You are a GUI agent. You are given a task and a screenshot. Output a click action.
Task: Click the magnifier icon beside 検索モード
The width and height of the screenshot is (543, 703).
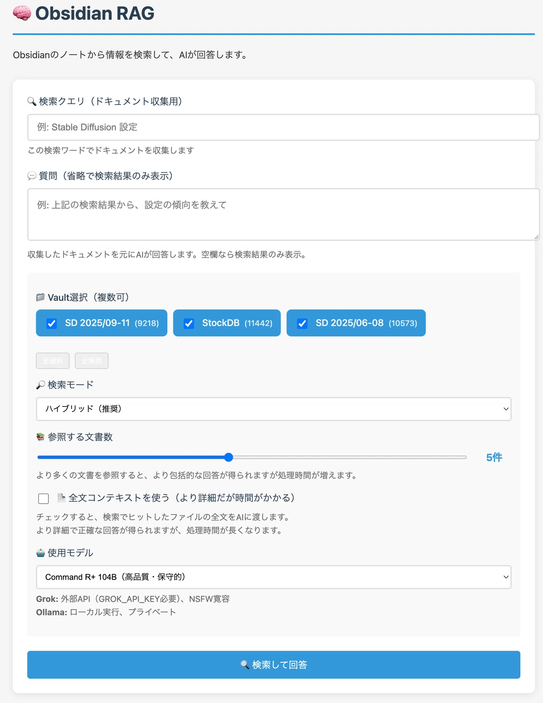click(40, 385)
